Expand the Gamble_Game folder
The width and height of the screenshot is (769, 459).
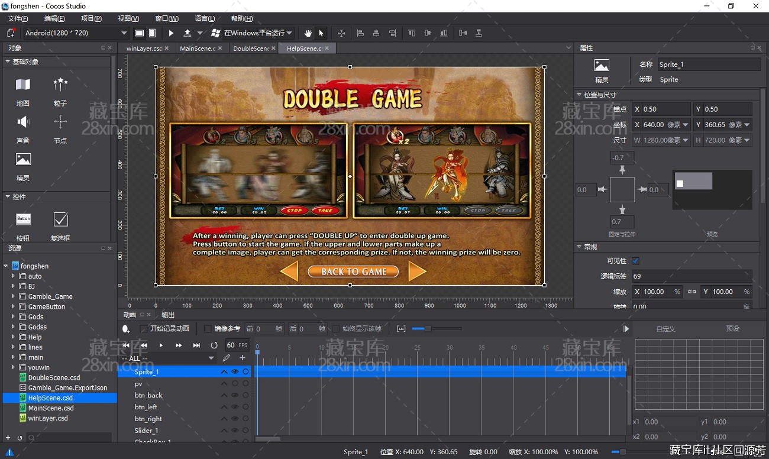click(x=14, y=296)
